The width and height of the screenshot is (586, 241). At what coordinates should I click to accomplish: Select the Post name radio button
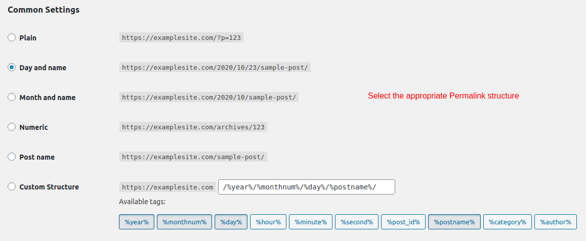12,157
